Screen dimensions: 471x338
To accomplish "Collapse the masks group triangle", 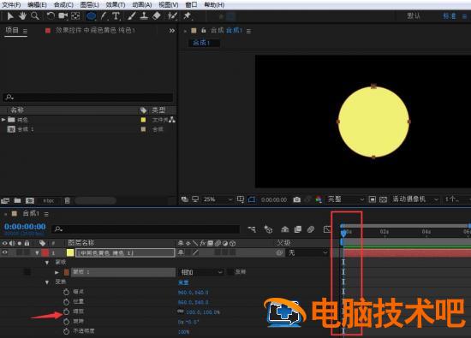I will (47, 263).
